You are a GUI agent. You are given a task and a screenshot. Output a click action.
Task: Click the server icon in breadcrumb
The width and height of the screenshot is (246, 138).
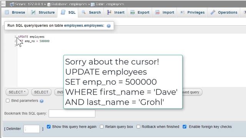[12, 4]
